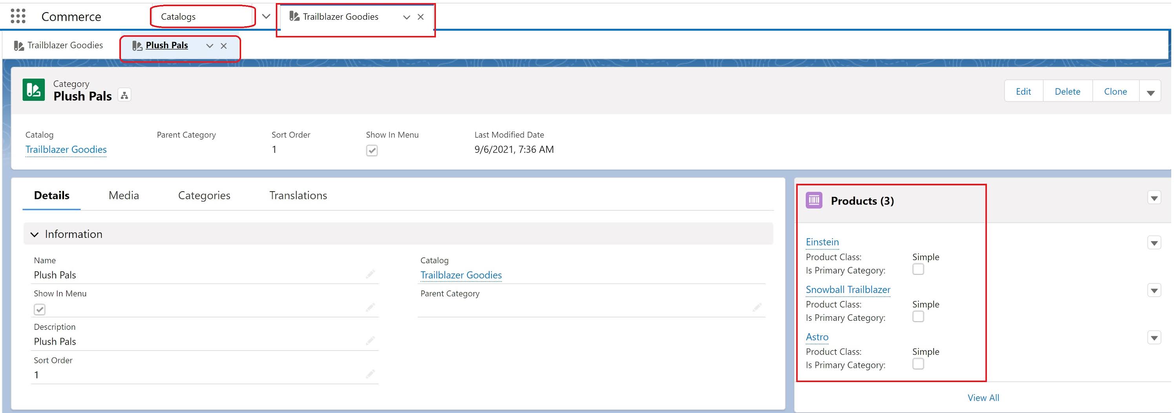Switch to the Translations tab
Viewport: 1174px width, 413px height.
pos(298,196)
